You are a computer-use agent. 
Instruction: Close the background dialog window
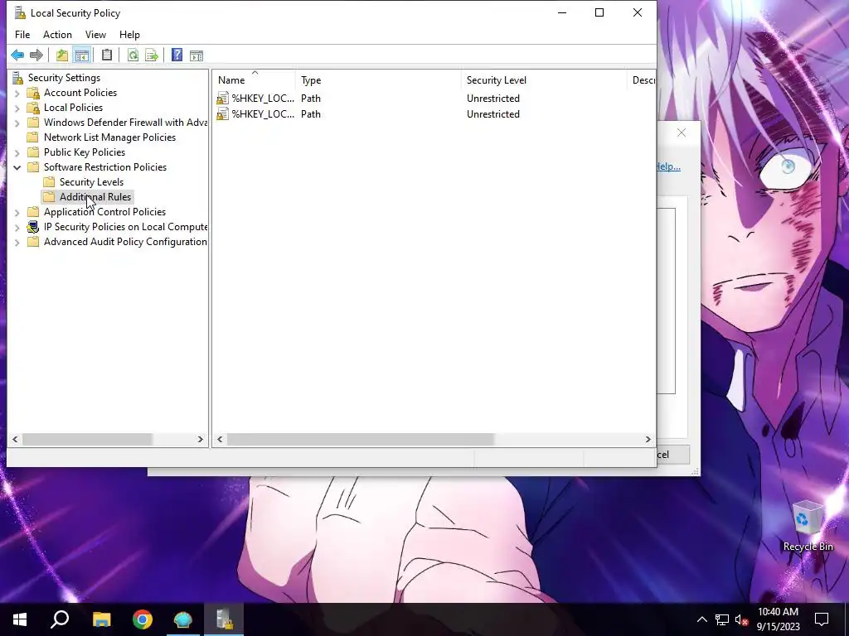[x=682, y=132]
